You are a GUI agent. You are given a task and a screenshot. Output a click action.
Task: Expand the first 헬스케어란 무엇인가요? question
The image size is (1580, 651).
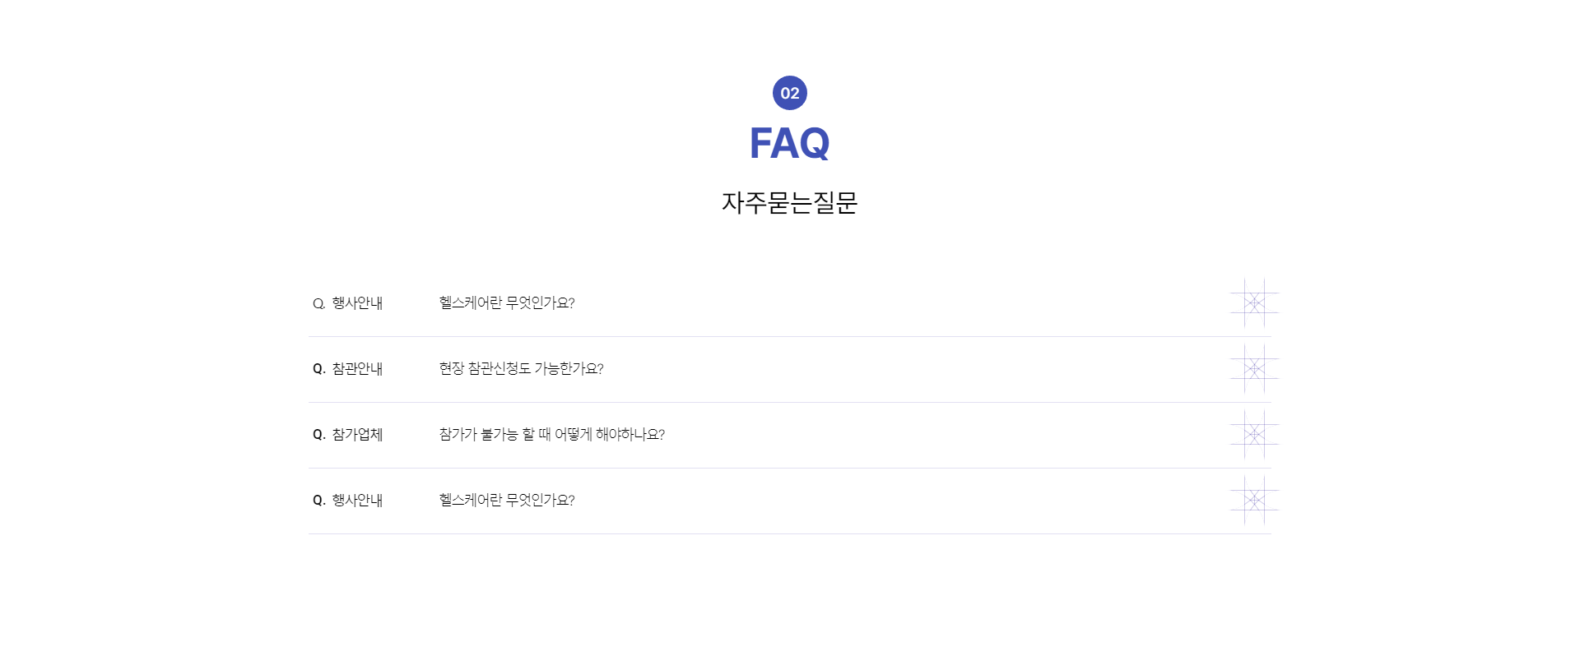pyautogui.click(x=507, y=303)
